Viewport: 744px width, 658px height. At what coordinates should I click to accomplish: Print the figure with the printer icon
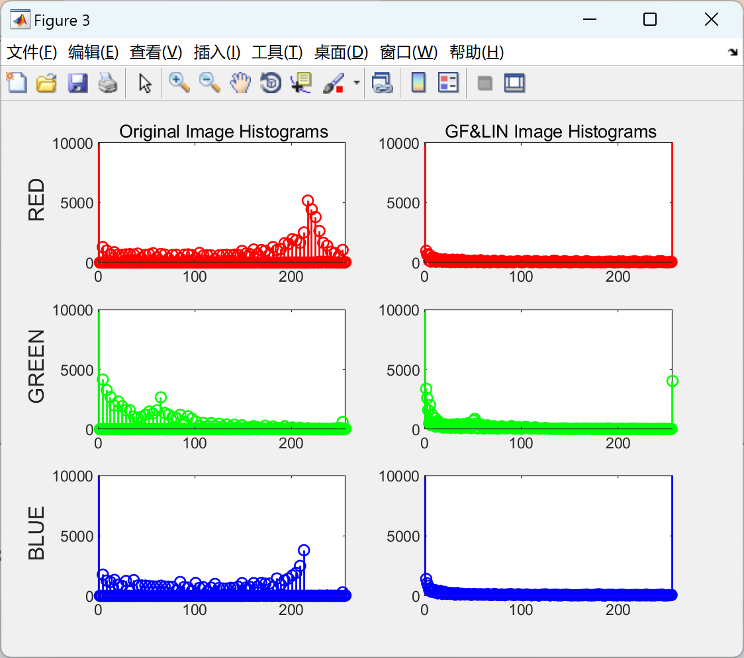108,83
